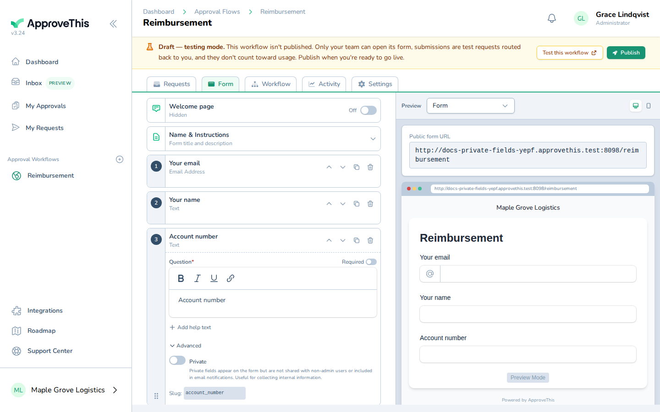Delete the 'Your name' field

click(370, 204)
